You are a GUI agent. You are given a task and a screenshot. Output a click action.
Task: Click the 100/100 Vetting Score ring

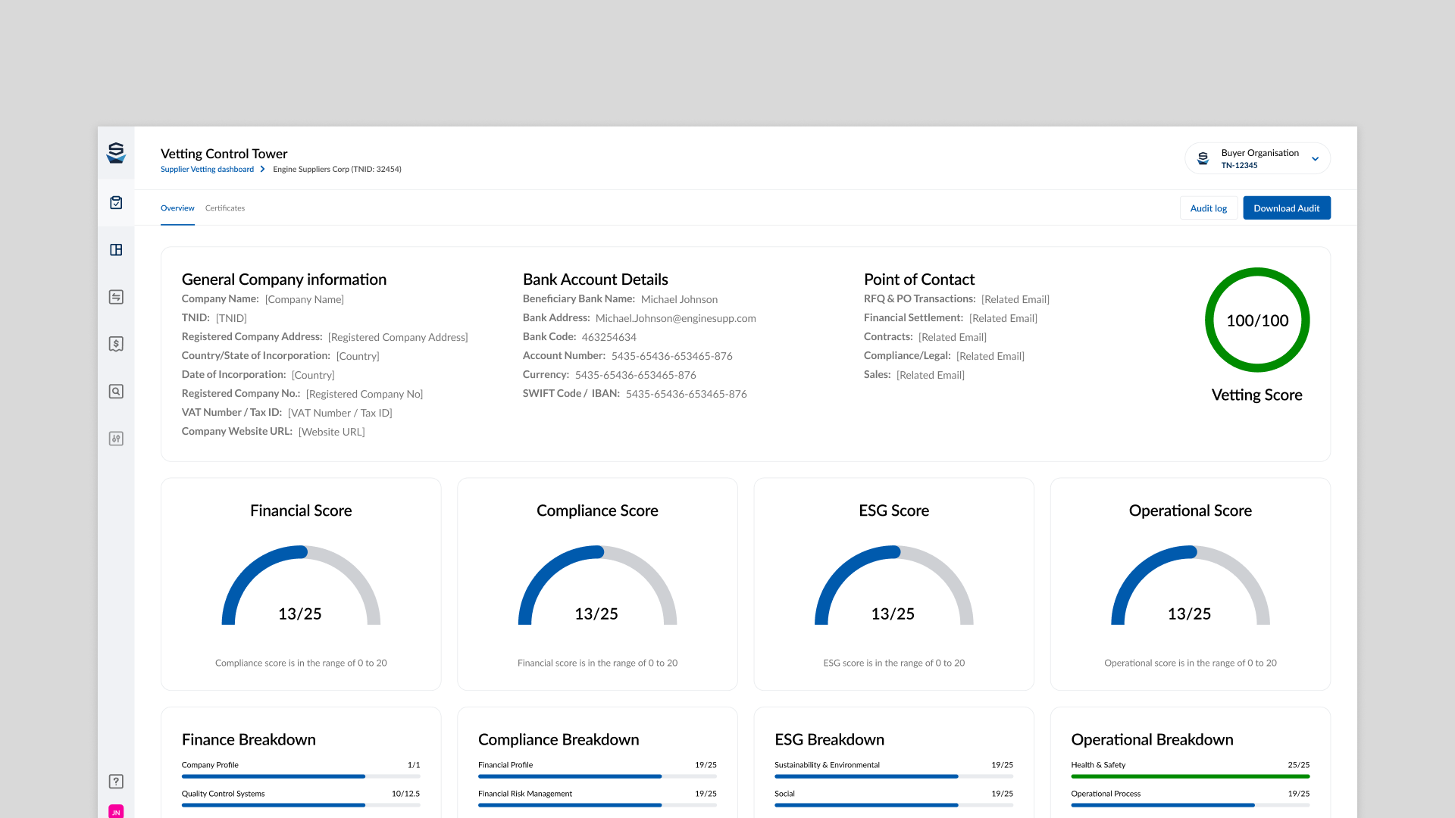(1256, 320)
